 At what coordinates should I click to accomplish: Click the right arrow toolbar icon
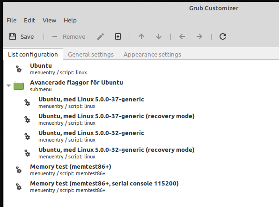199,36
